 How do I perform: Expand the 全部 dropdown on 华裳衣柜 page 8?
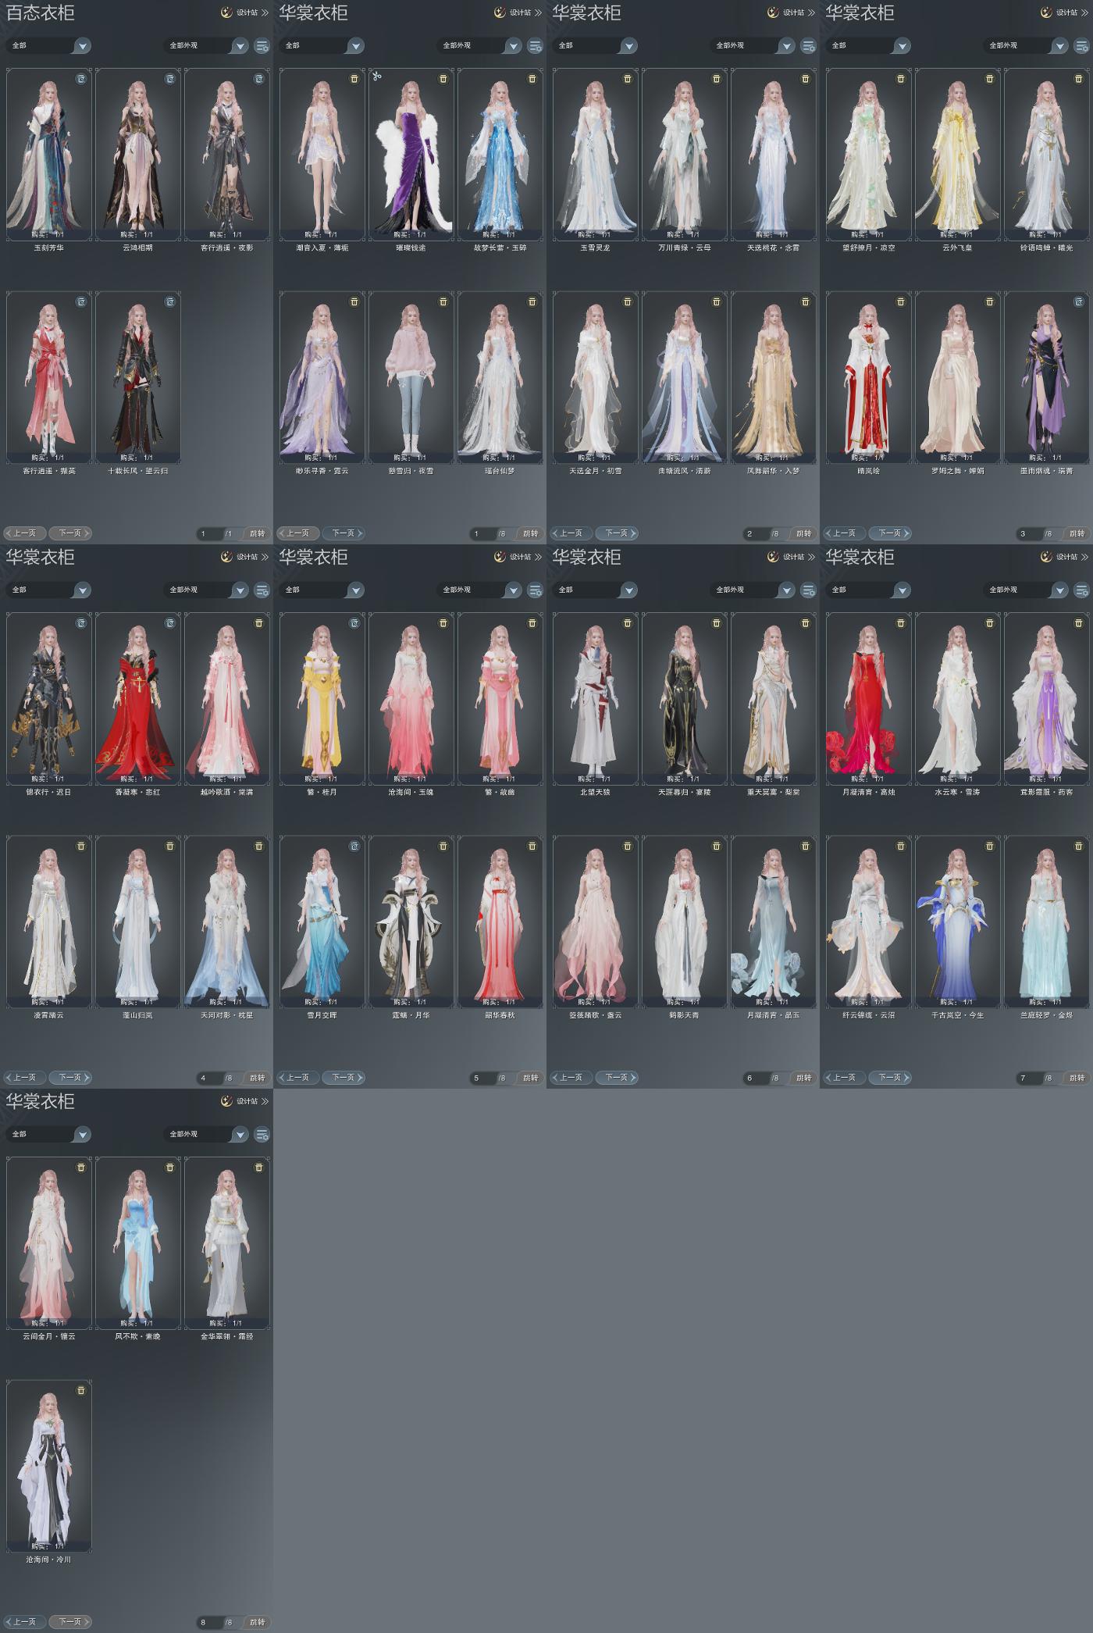[48, 1135]
